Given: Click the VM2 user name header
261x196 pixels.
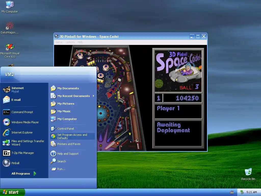Looking at the screenshot, I should 9,75.
